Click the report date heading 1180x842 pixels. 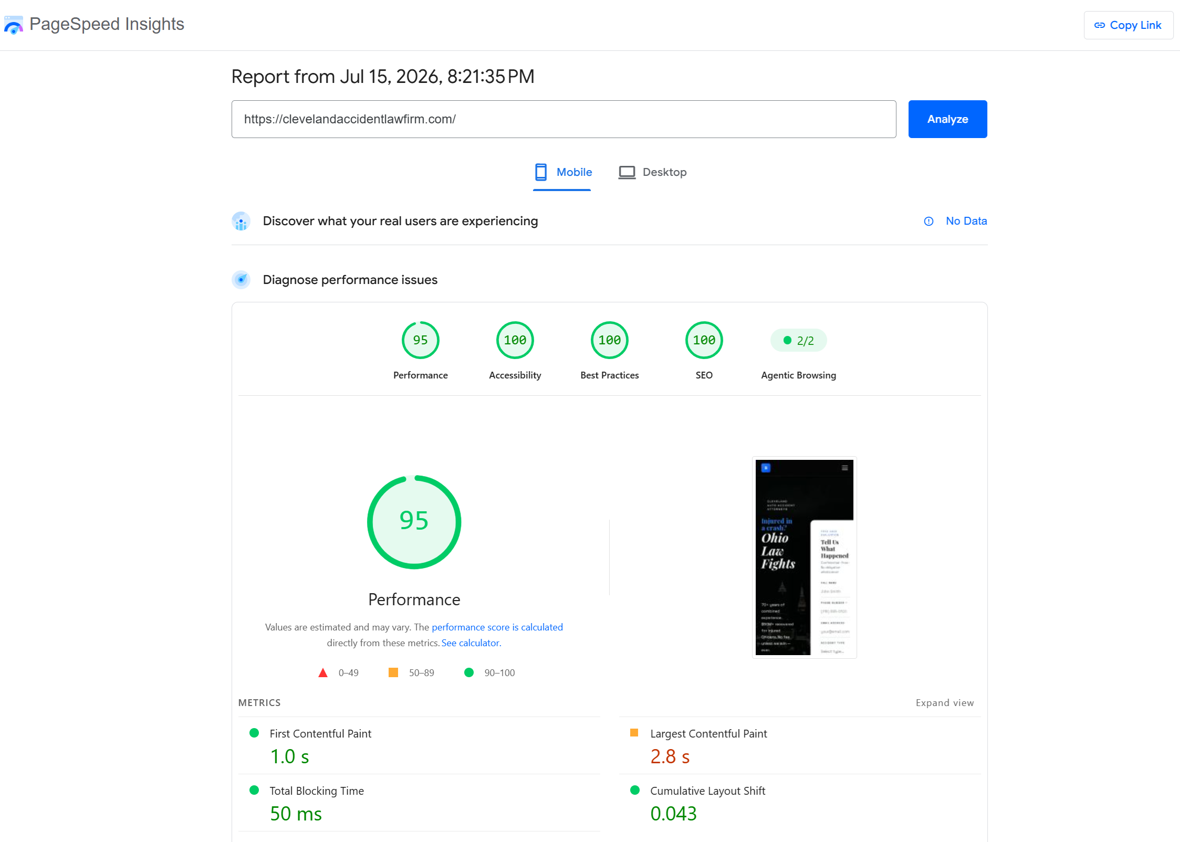tap(383, 77)
